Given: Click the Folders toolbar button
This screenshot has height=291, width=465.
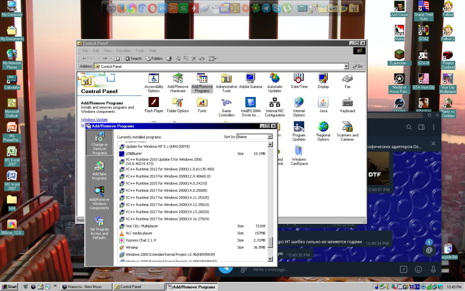Looking at the screenshot, I should [154, 59].
